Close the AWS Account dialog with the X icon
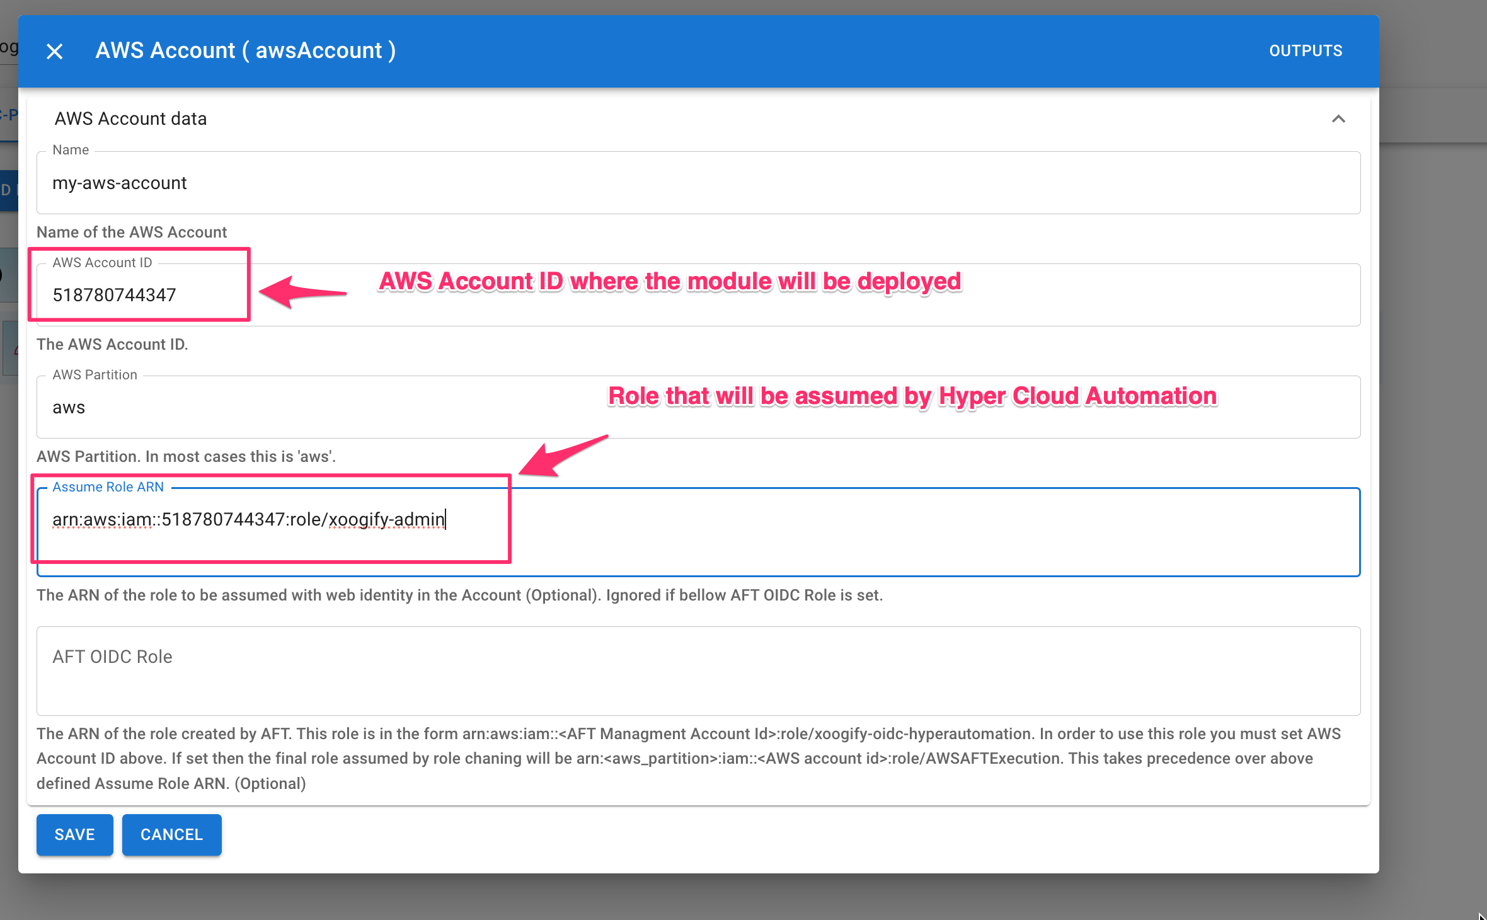This screenshot has height=920, width=1487. [55, 51]
